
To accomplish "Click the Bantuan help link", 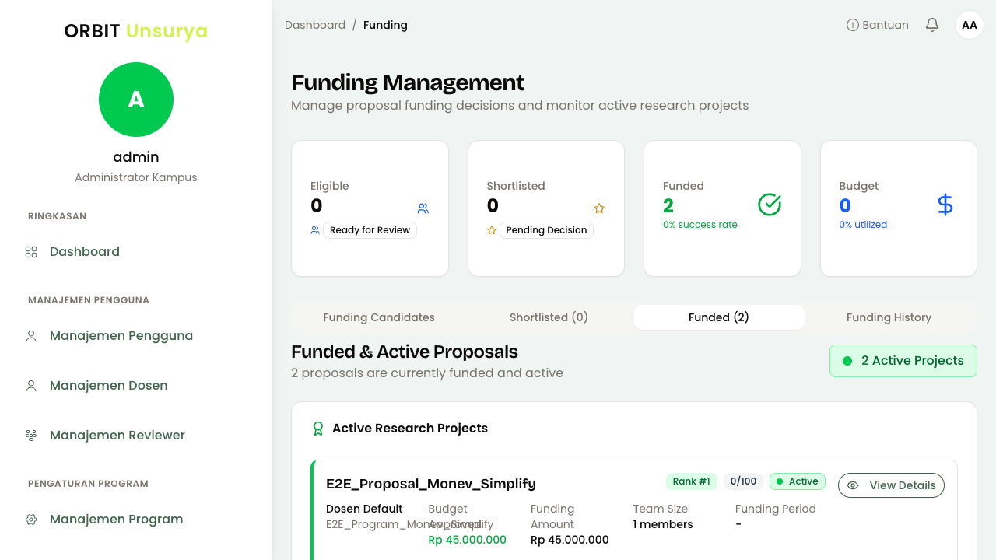I will [878, 25].
